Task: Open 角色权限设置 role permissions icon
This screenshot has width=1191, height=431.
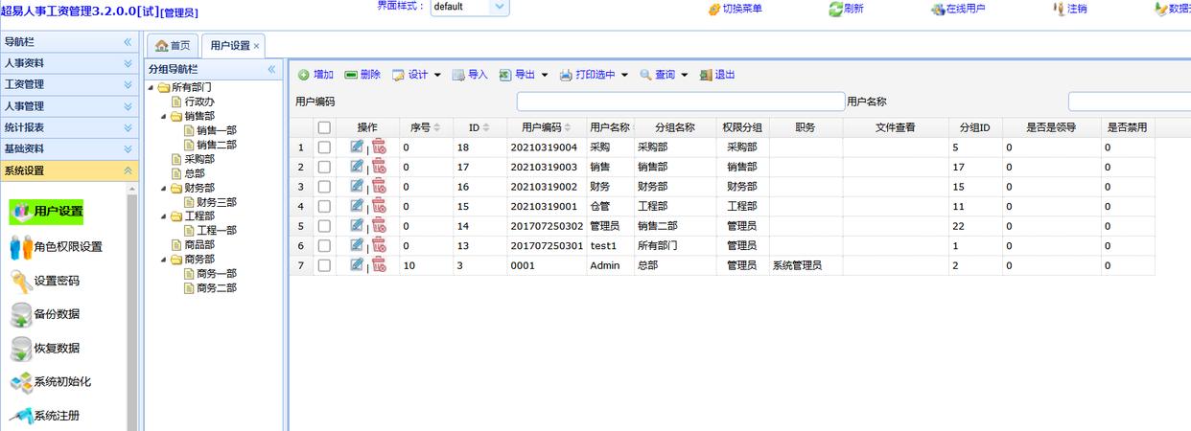Action: coord(21,246)
